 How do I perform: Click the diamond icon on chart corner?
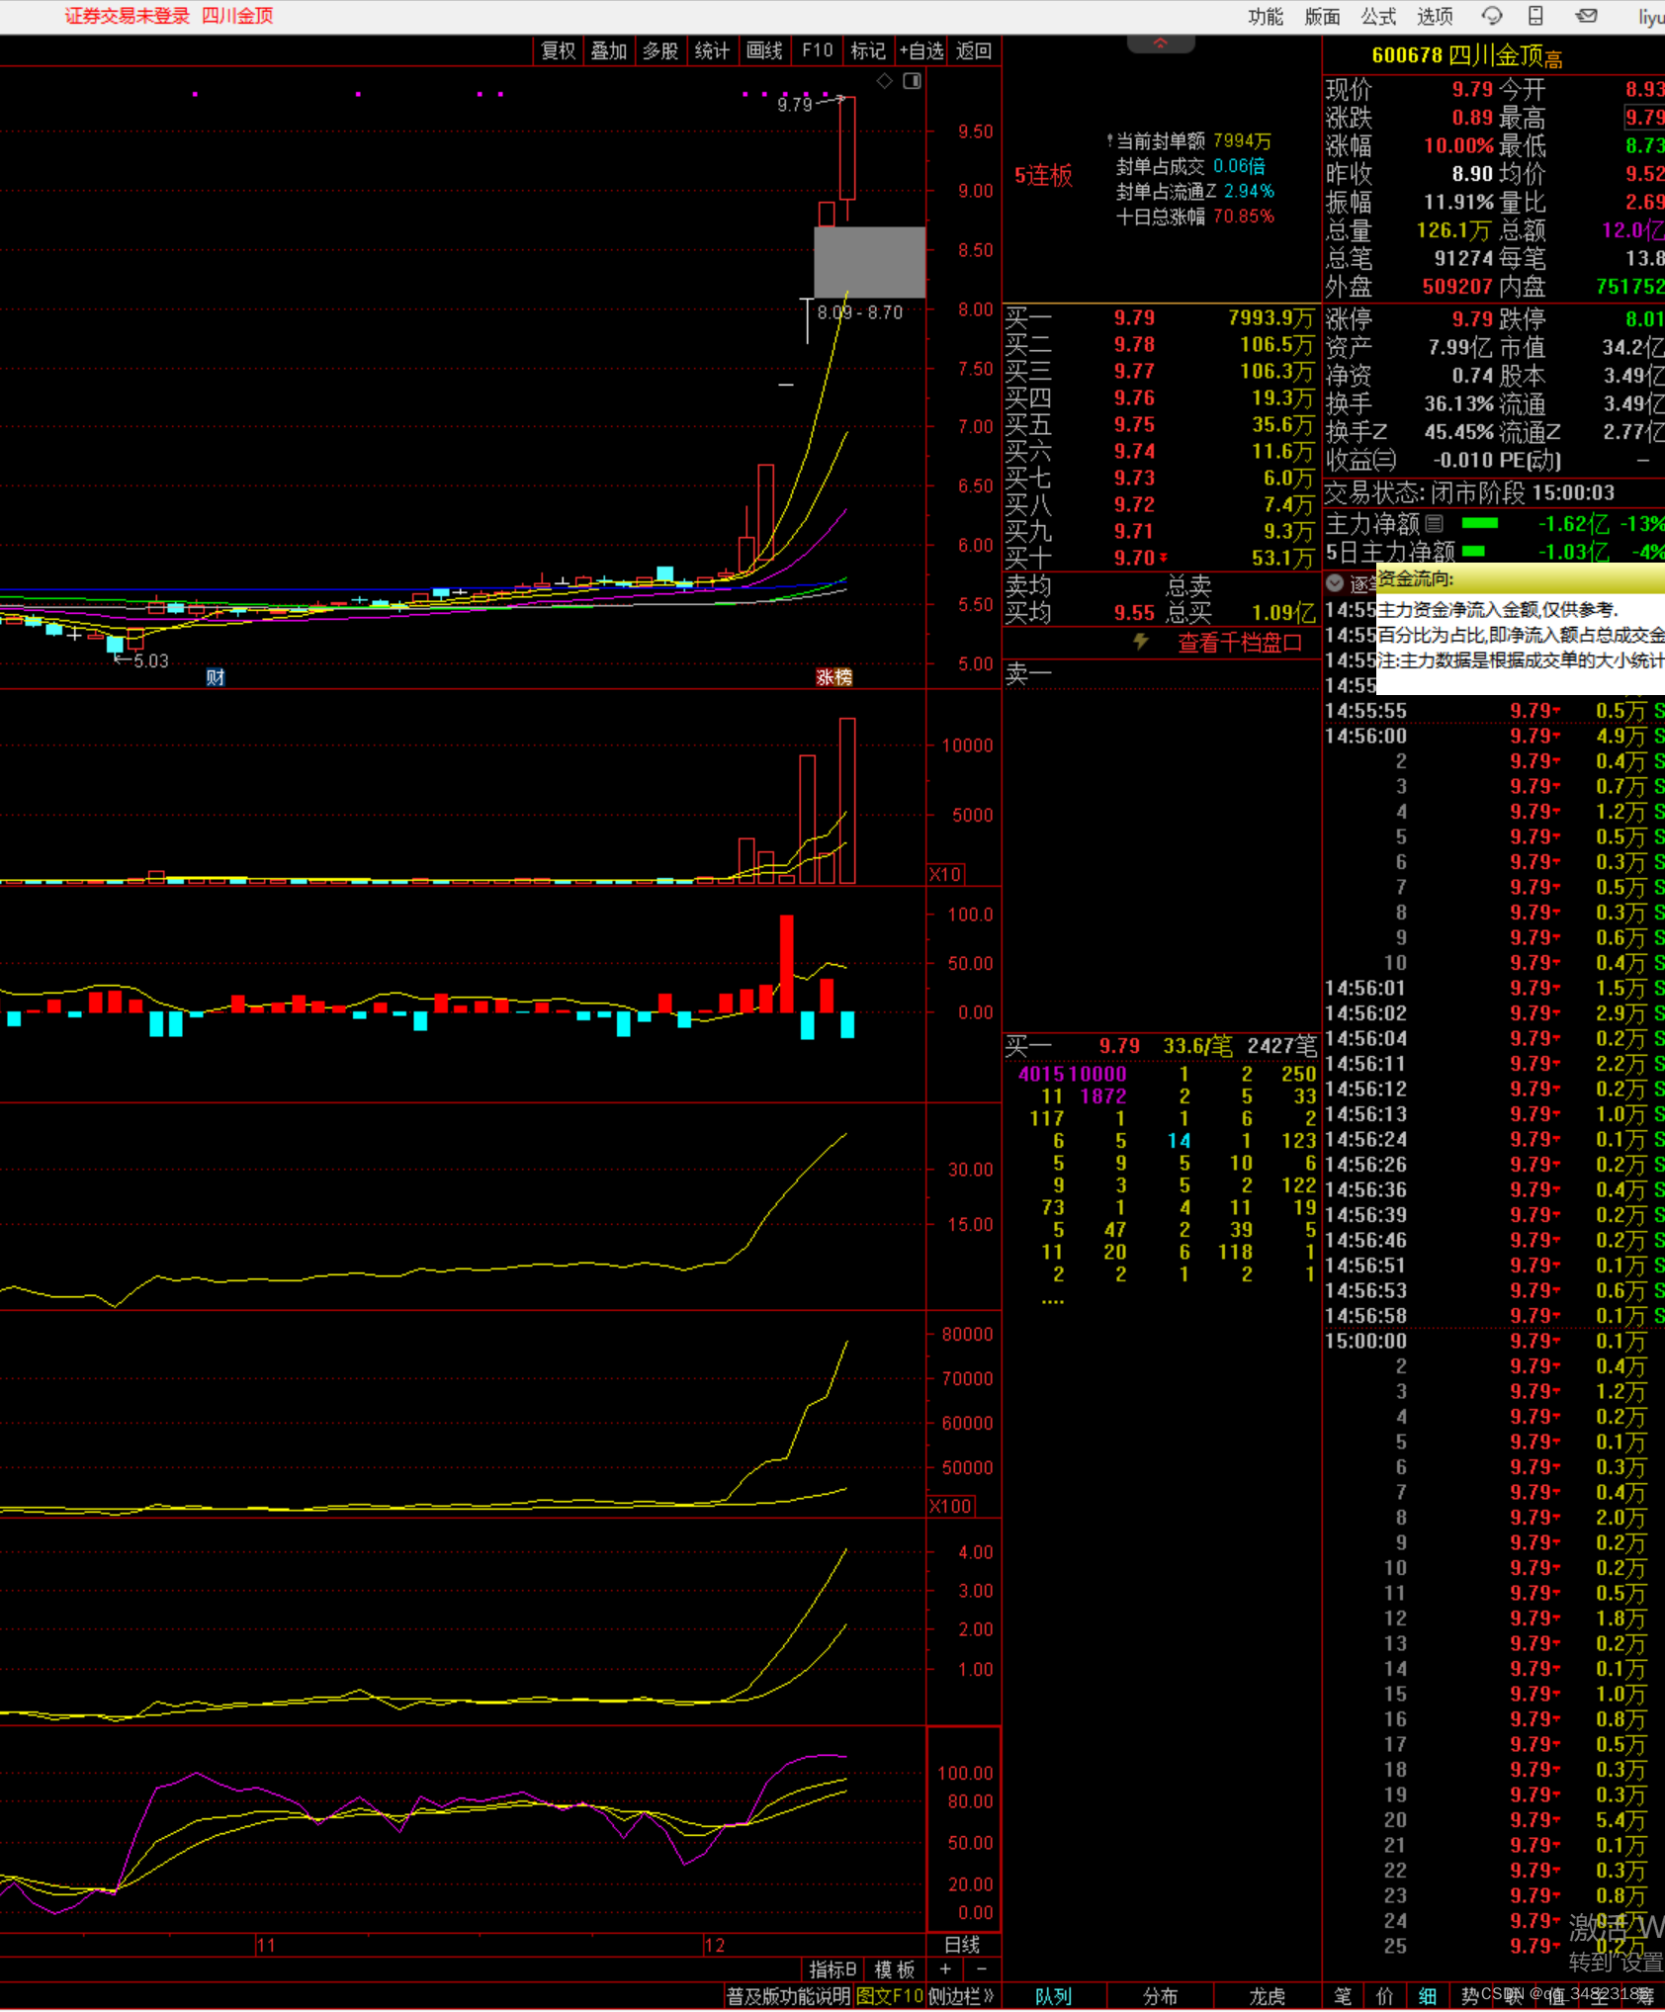(885, 81)
